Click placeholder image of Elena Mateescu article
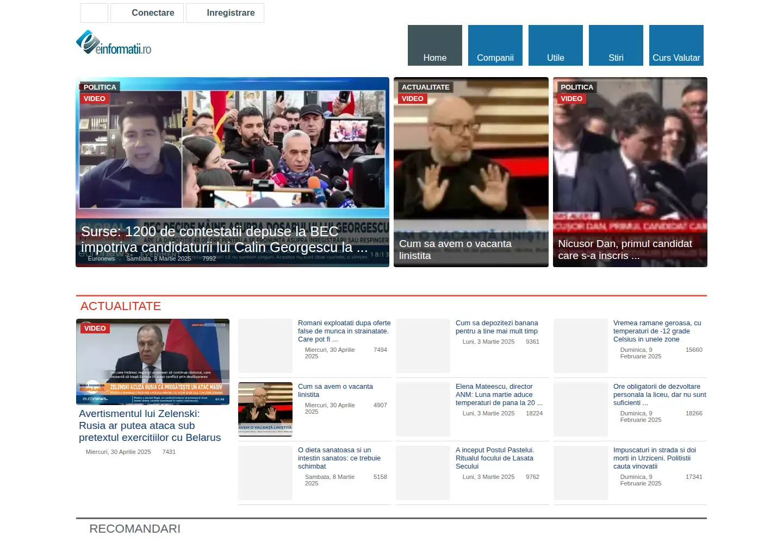This screenshot has height=543, width=783. tap(423, 409)
